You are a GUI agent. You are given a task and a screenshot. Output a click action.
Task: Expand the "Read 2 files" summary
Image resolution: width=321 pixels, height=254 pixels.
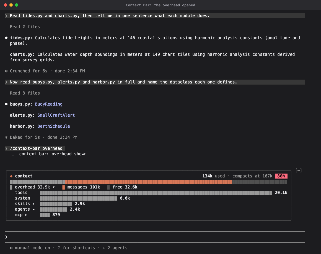click(x=25, y=27)
